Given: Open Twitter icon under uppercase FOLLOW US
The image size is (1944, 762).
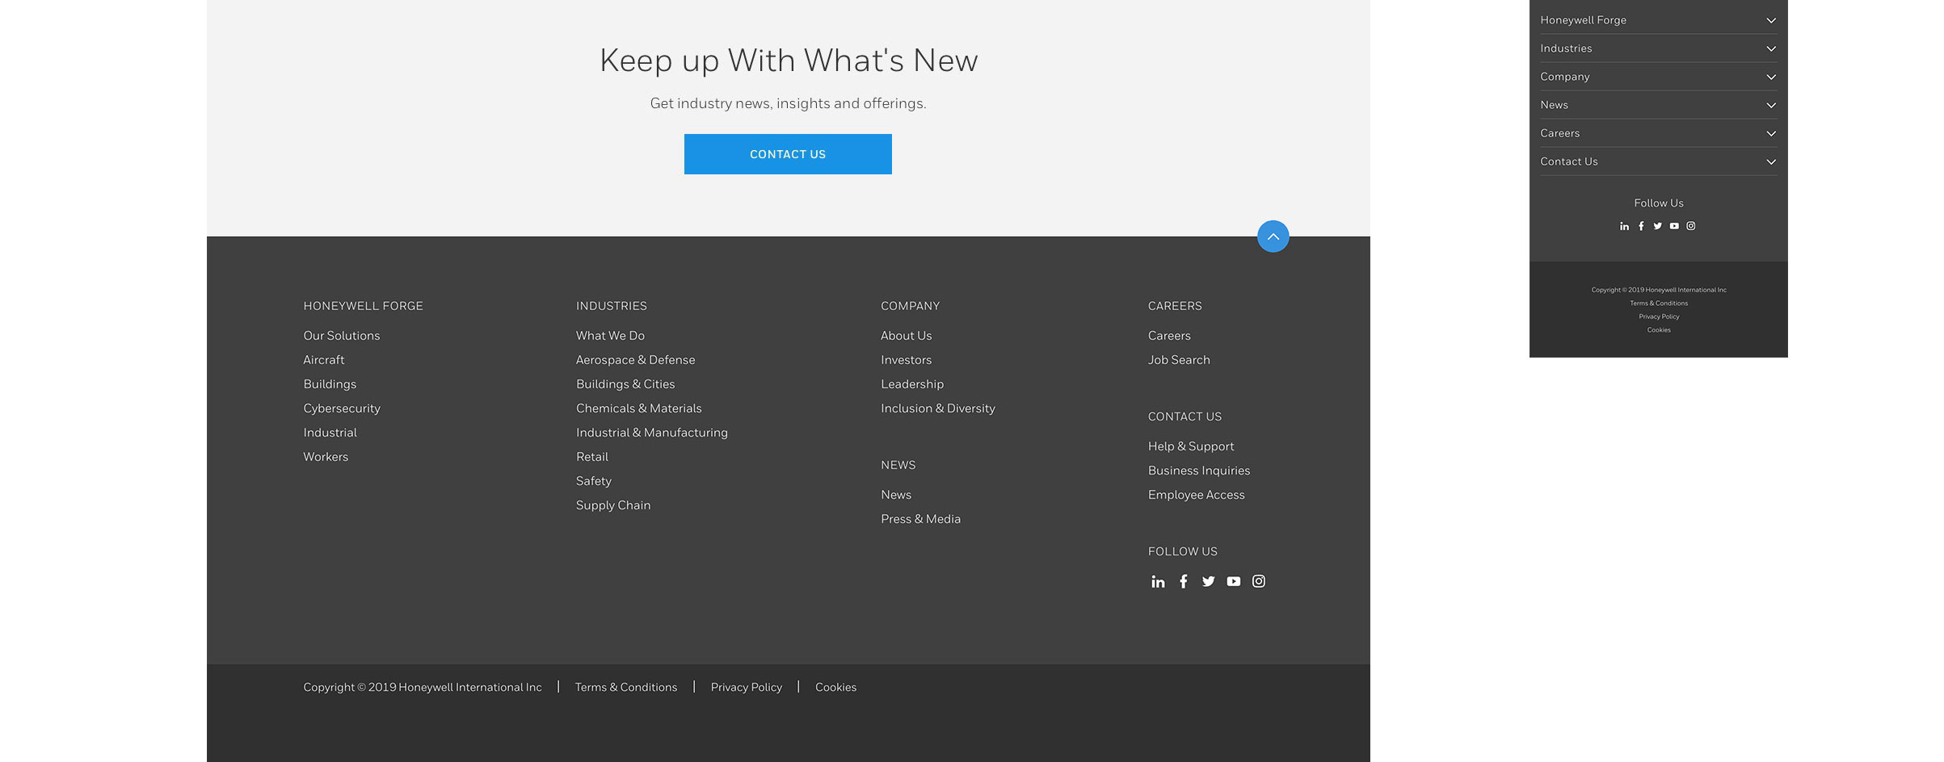Looking at the screenshot, I should click(x=1208, y=581).
